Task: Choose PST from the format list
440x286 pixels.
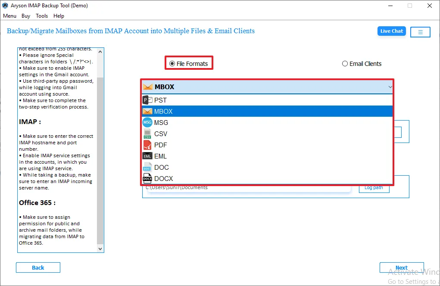Action: 267,100
